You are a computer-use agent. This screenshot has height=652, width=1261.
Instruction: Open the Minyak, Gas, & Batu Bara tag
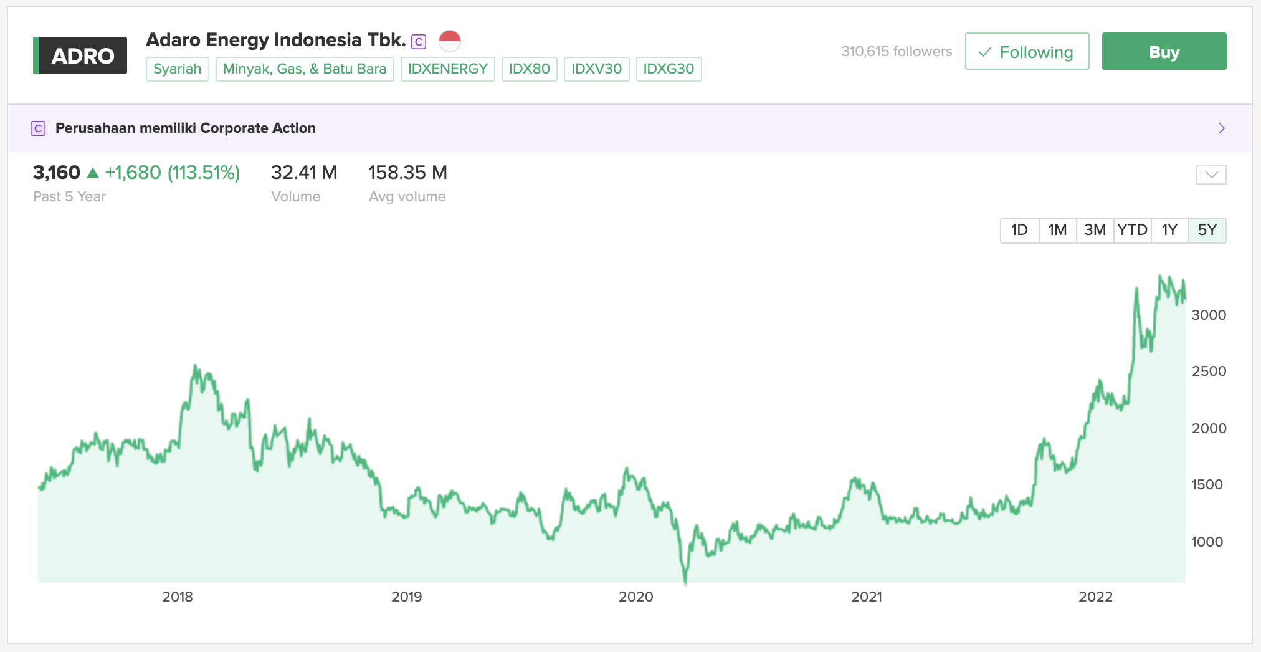[x=305, y=69]
